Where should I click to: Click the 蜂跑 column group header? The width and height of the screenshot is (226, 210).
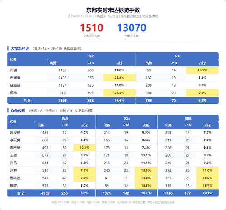coord(188,118)
